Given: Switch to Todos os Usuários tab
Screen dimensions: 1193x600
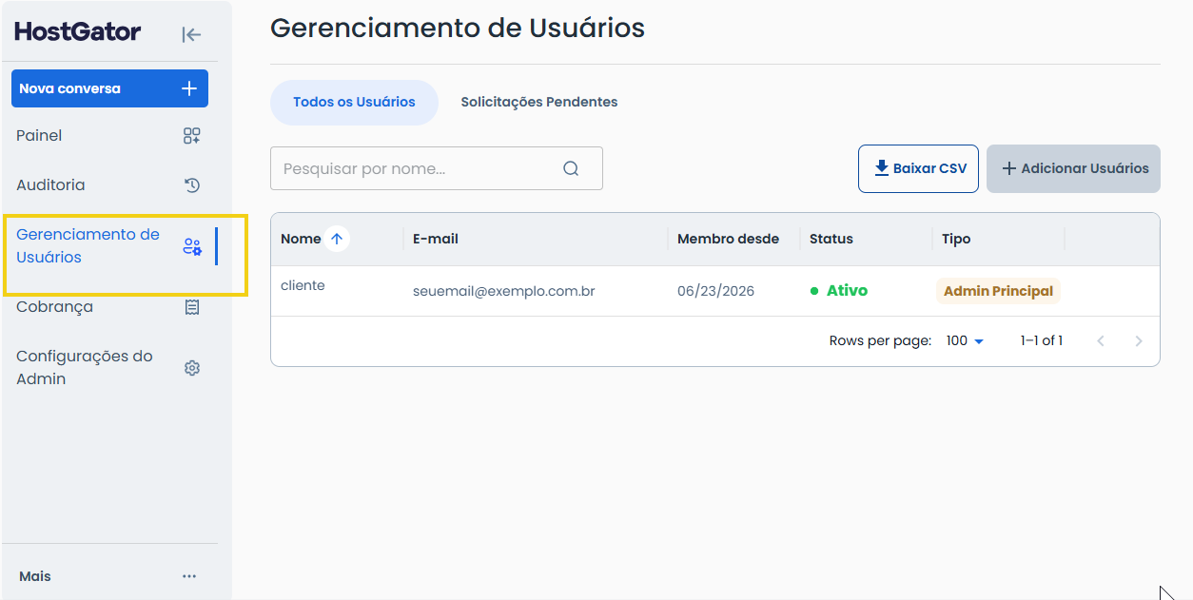Looking at the screenshot, I should (354, 103).
